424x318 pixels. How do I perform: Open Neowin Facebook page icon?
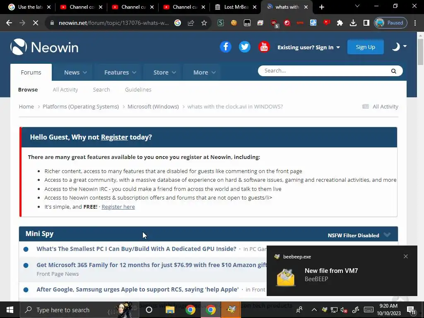click(226, 47)
